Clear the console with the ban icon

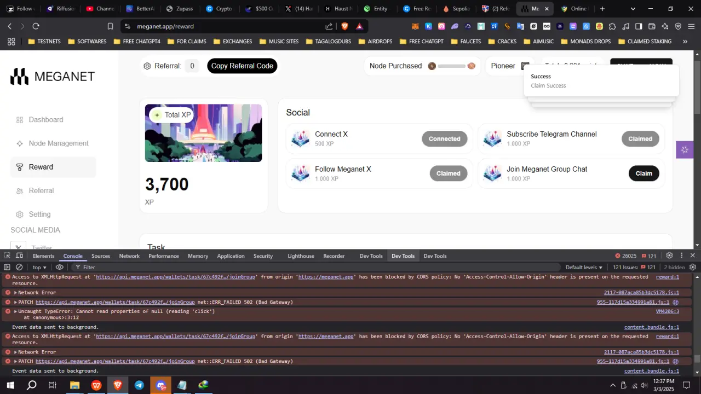(19, 267)
